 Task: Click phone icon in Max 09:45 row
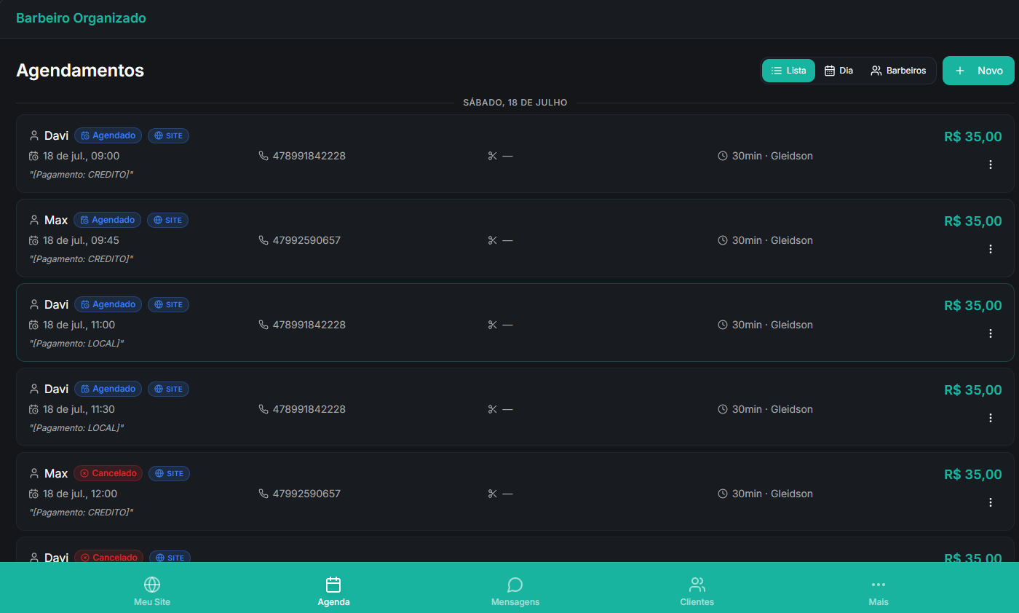[x=263, y=240]
